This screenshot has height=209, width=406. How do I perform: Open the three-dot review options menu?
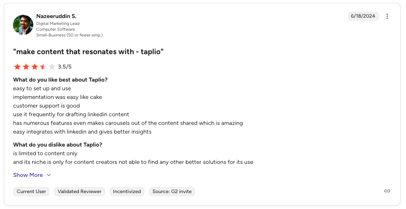(387, 16)
